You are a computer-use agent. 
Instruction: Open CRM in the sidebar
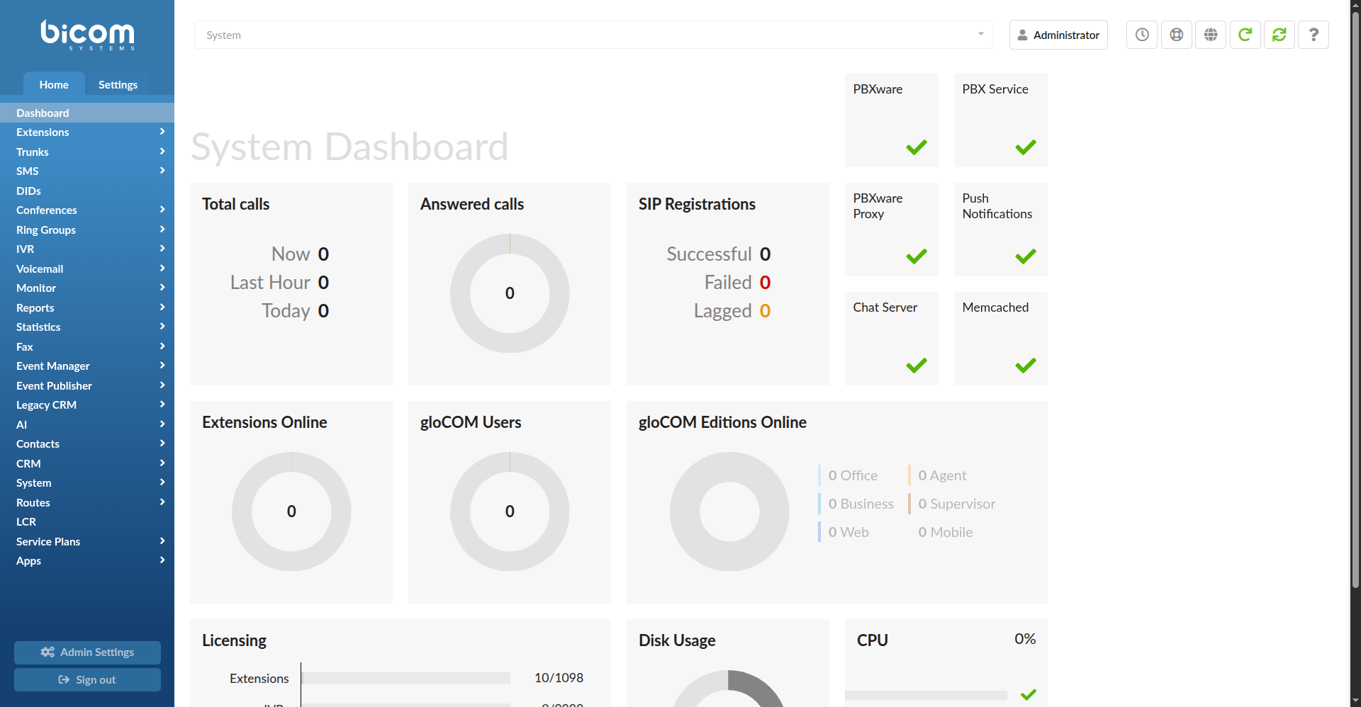87,463
